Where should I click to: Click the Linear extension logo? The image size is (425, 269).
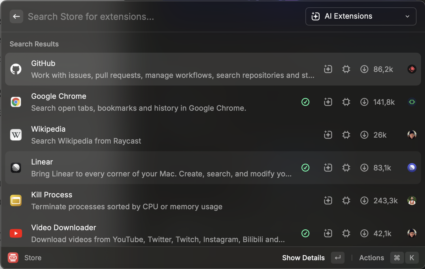point(16,168)
